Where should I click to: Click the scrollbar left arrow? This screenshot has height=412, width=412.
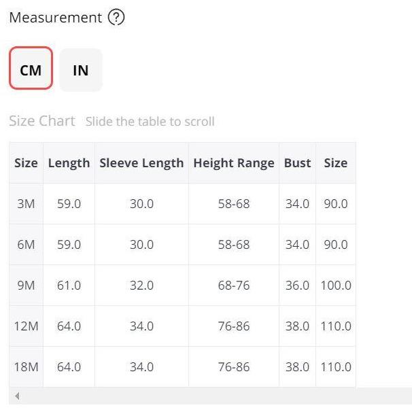17,396
